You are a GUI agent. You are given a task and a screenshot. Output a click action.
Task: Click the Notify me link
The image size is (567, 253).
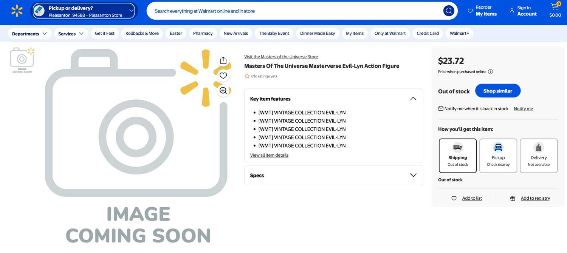523,109
